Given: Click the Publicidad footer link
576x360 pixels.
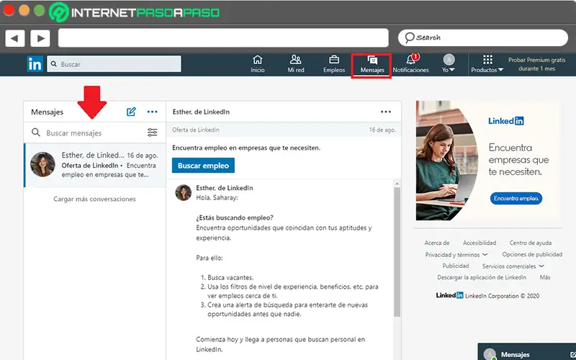Looking at the screenshot, I should [x=456, y=266].
